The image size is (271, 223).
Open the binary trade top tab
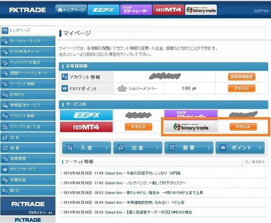click(x=201, y=10)
